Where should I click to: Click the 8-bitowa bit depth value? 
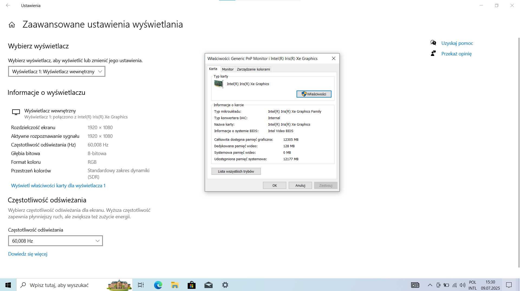97,153
